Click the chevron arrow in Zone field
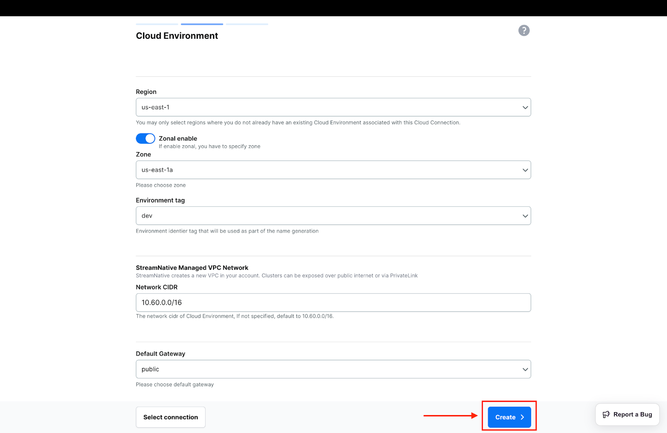This screenshot has width=667, height=433. click(525, 170)
